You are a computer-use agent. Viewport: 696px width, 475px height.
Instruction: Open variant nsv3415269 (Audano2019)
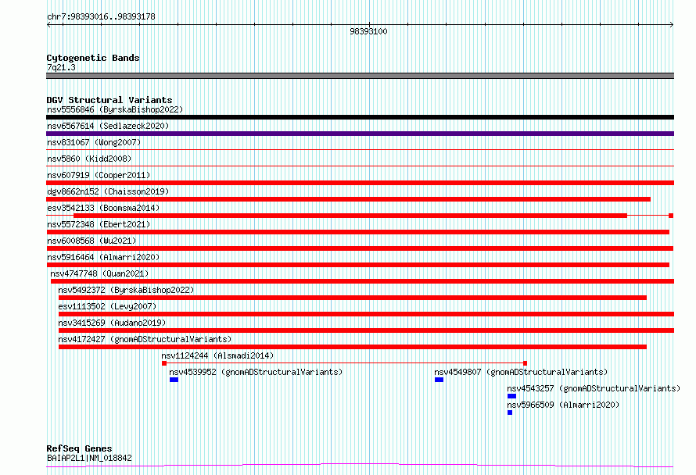tap(112, 323)
